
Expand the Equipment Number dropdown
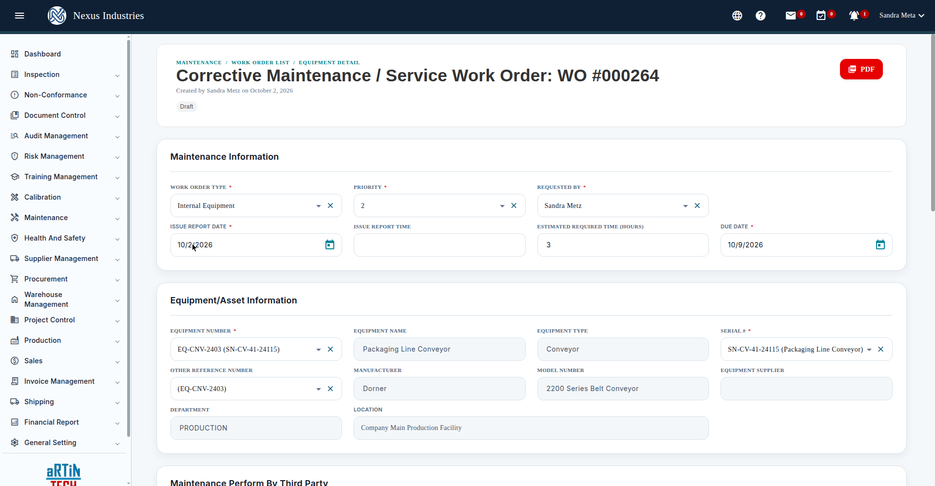tap(319, 350)
